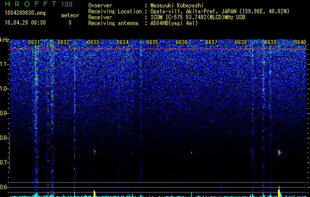Click the red horizontal line on the spectrogram

point(158,49)
